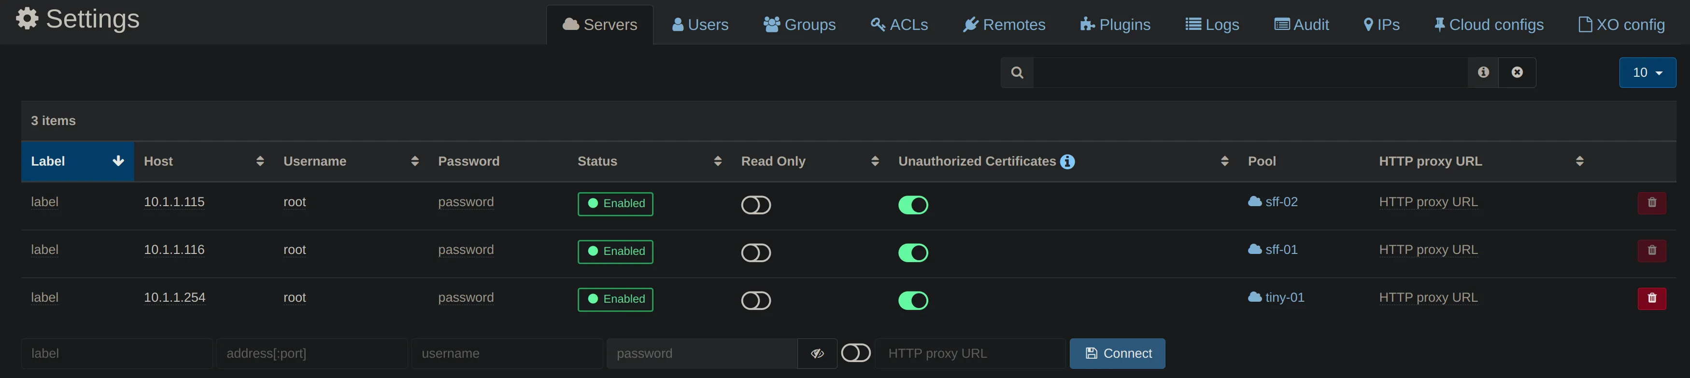Delete server 10.1.1.115 with trash icon
1690x378 pixels.
[x=1652, y=203]
